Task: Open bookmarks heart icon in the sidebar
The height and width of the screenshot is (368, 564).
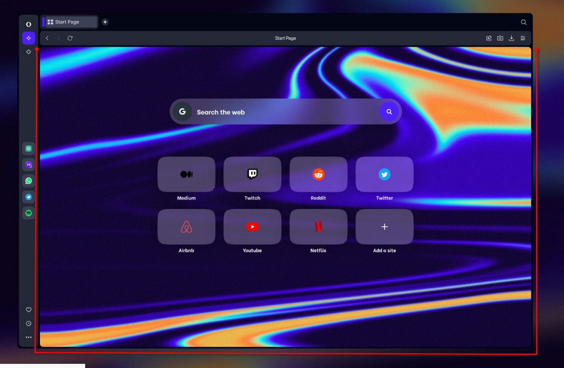Action: point(28,310)
